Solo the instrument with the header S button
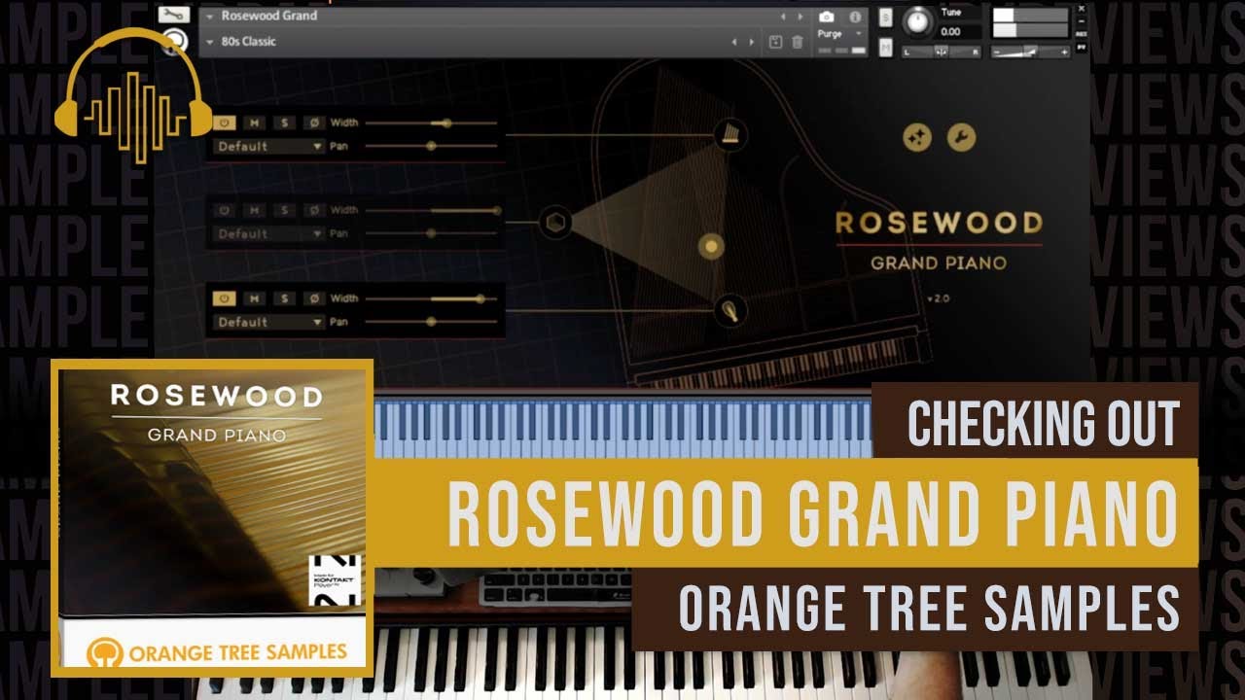Viewport: 1245px width, 700px height. [885, 17]
